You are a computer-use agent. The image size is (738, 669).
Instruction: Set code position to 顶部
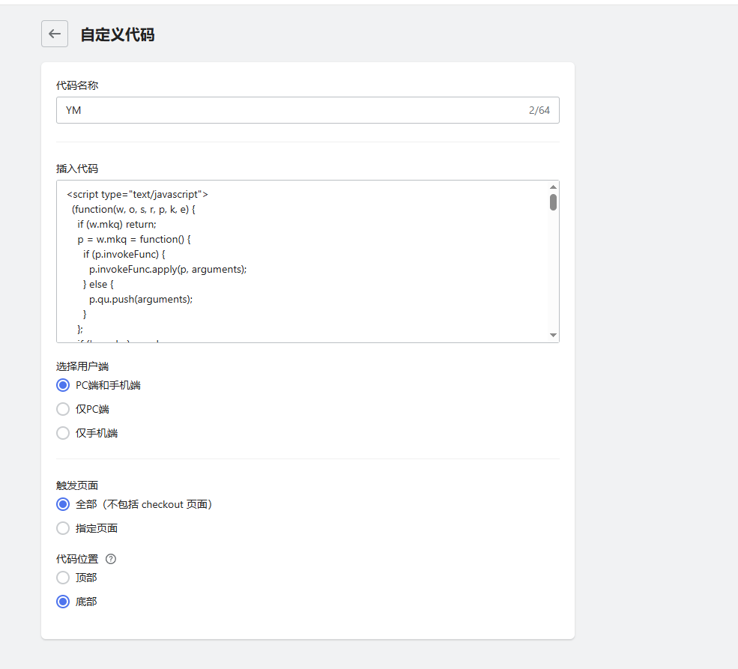pos(63,578)
